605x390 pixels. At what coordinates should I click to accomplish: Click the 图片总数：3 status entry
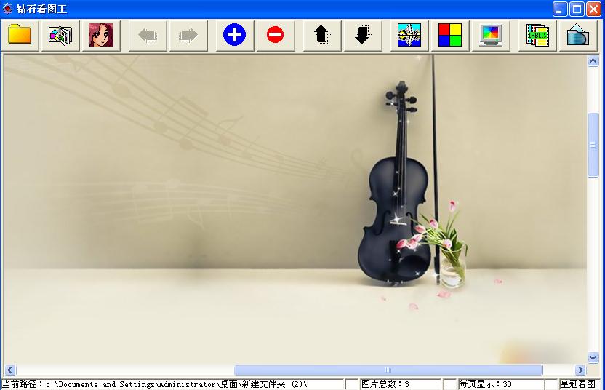385,384
